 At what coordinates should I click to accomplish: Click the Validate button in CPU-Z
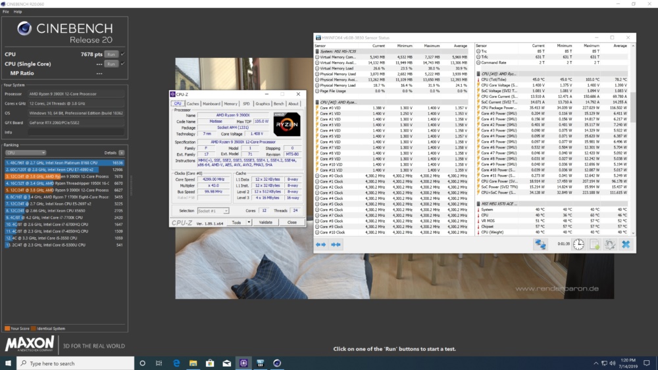click(x=265, y=223)
